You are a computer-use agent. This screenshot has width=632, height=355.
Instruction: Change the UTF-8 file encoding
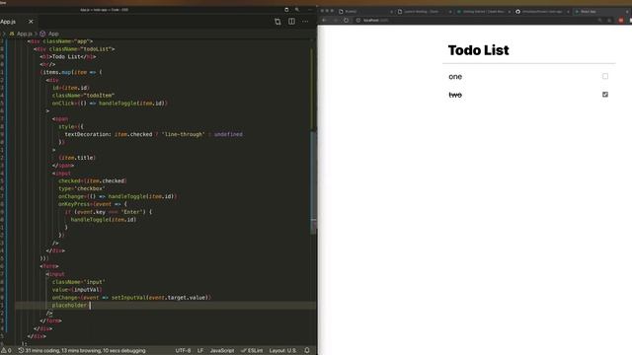click(183, 351)
